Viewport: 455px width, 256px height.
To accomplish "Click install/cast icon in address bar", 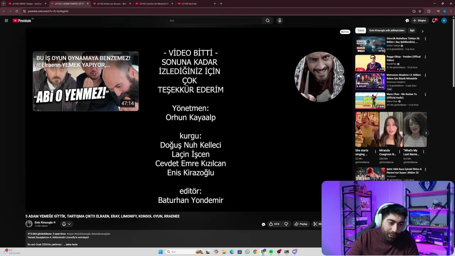I will (x=414, y=11).
